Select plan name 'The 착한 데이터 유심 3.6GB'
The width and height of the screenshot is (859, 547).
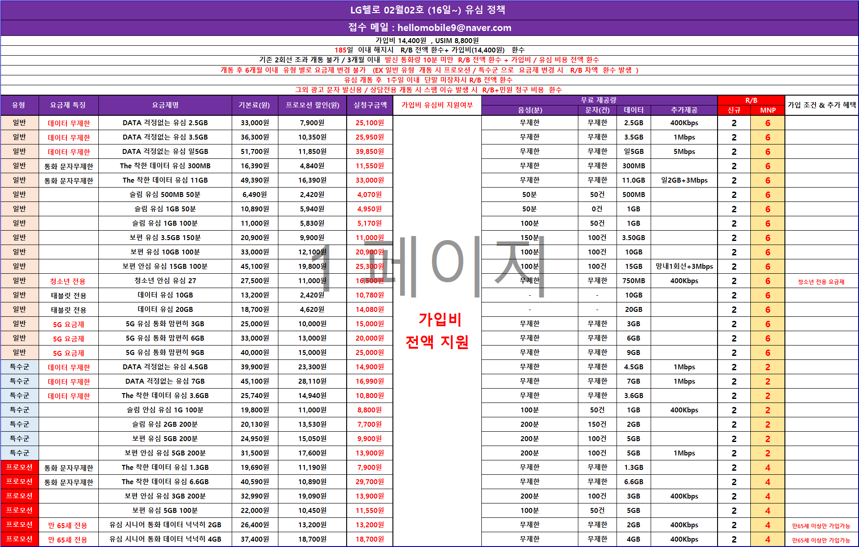click(x=165, y=395)
